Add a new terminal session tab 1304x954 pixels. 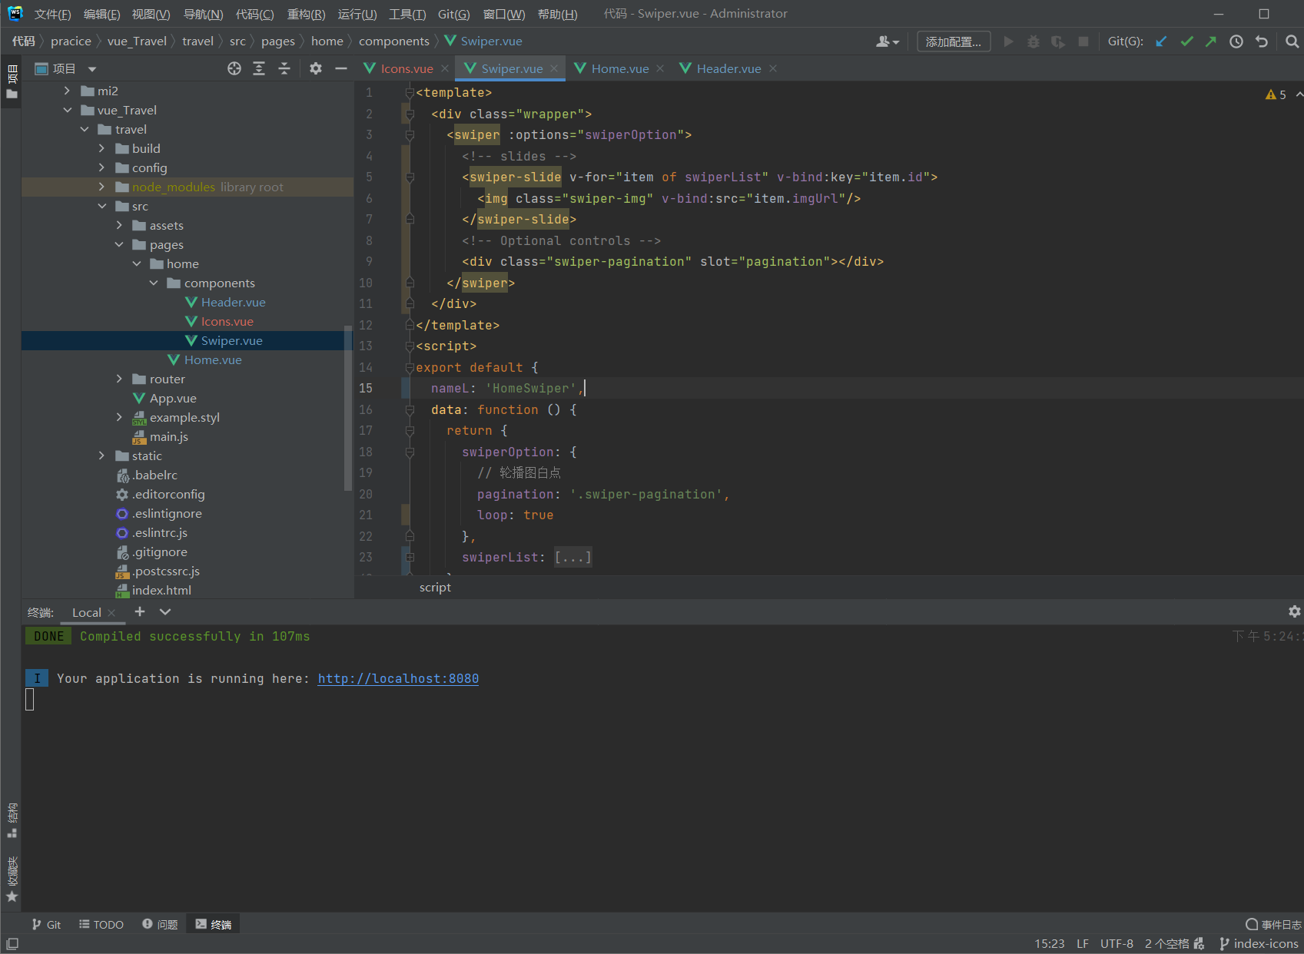tap(140, 611)
